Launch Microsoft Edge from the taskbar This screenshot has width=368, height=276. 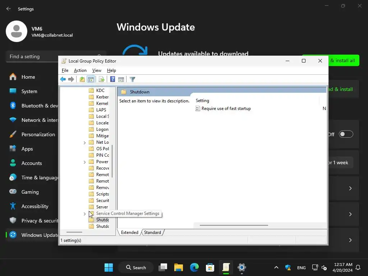194,267
